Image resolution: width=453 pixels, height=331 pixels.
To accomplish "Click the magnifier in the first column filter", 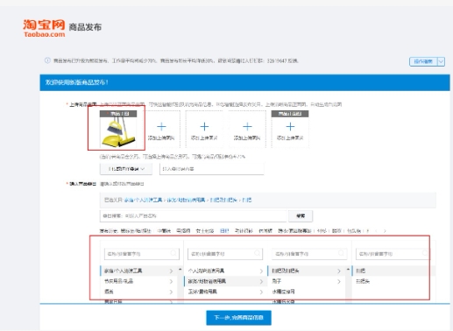I will pos(173,253).
